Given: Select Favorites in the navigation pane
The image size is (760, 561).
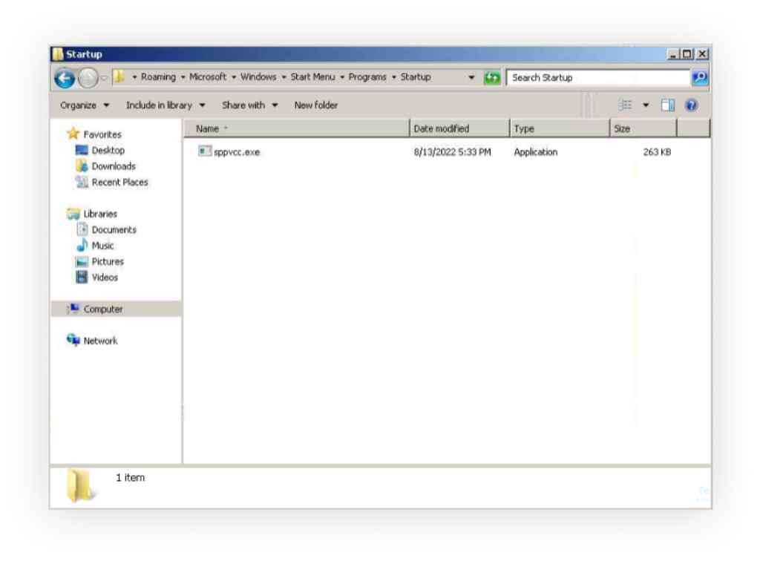Looking at the screenshot, I should (102, 134).
